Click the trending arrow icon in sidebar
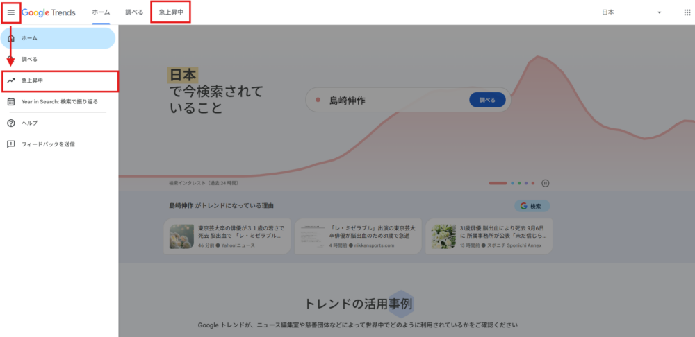 tap(11, 80)
